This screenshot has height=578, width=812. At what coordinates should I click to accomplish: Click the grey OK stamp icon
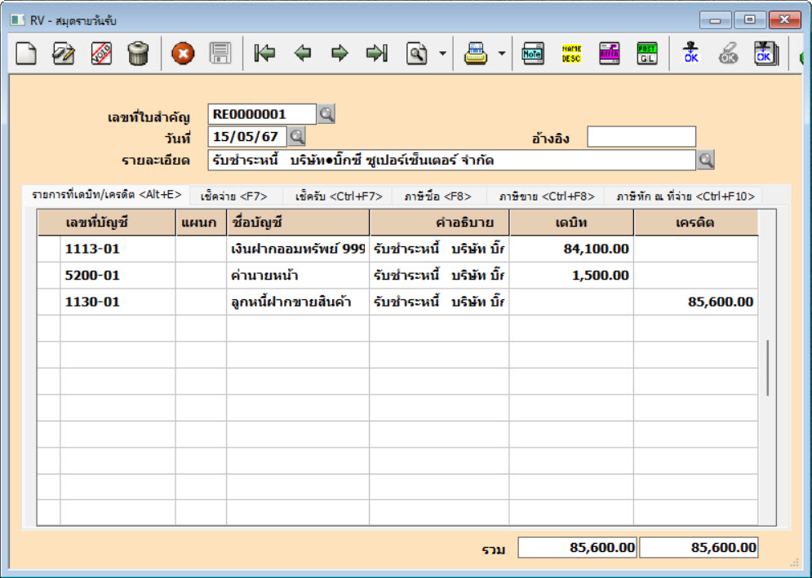click(728, 53)
